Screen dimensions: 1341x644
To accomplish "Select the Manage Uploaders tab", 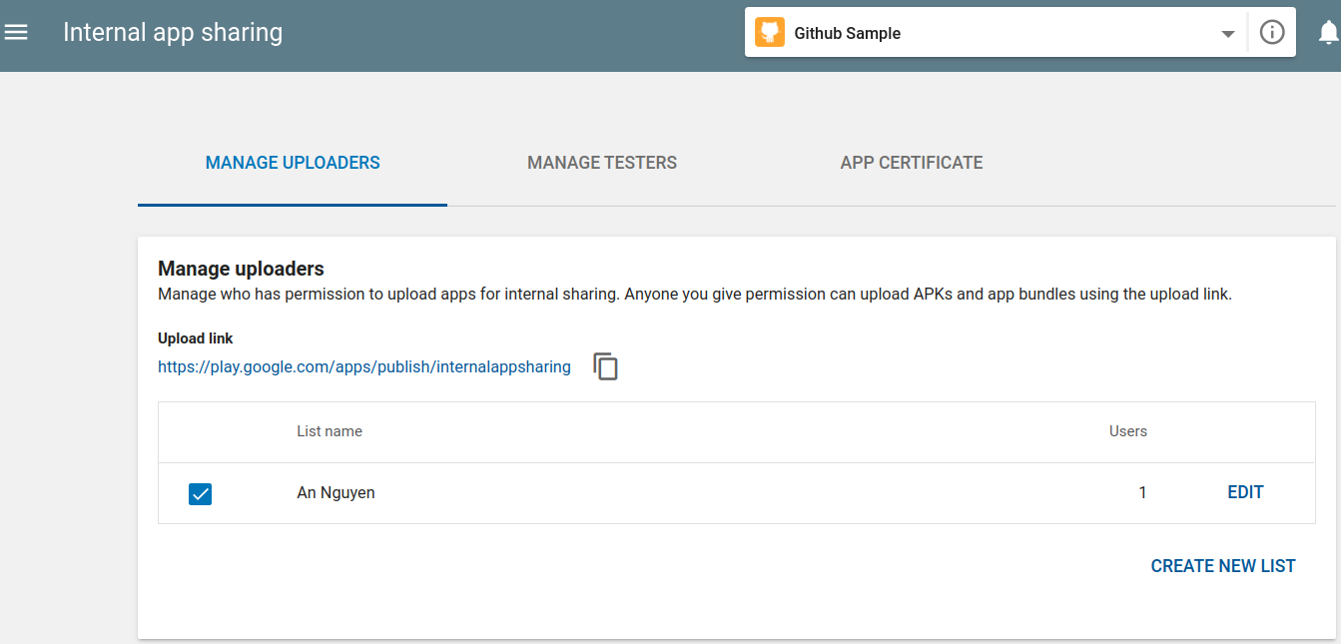I will (x=293, y=163).
